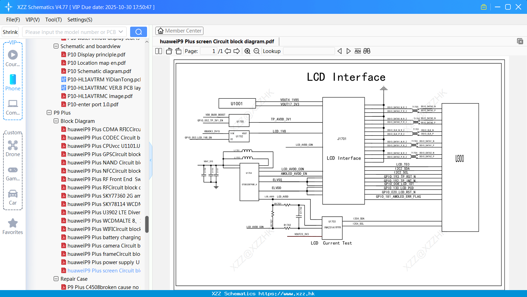The height and width of the screenshot is (297, 527).
Task: Open the Tool menu
Action: click(54, 20)
